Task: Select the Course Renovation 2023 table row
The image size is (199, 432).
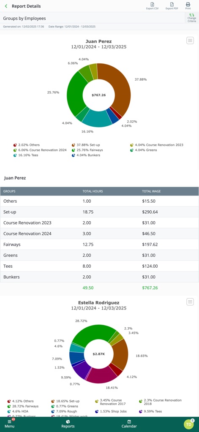Action: [99, 223]
